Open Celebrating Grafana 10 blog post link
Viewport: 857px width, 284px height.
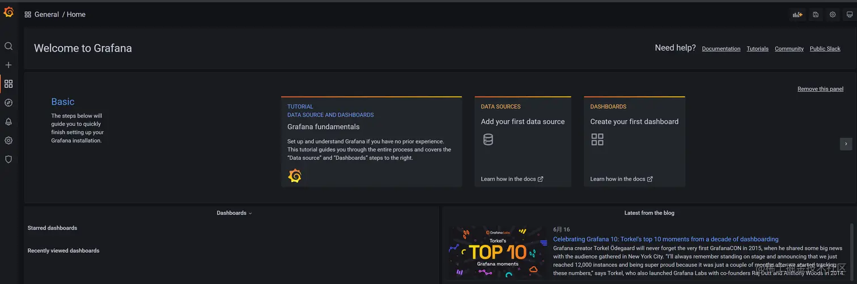(666, 239)
